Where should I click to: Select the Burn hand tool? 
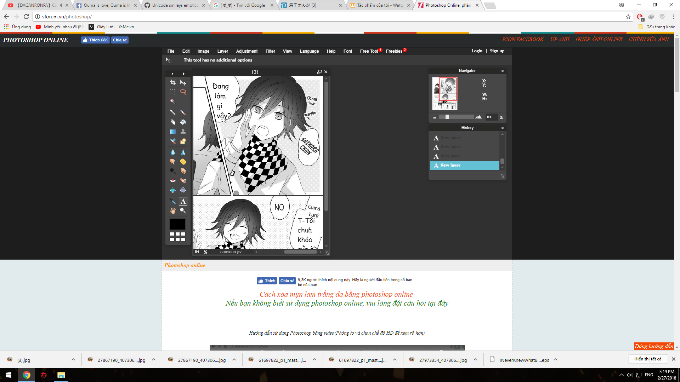[x=183, y=171]
